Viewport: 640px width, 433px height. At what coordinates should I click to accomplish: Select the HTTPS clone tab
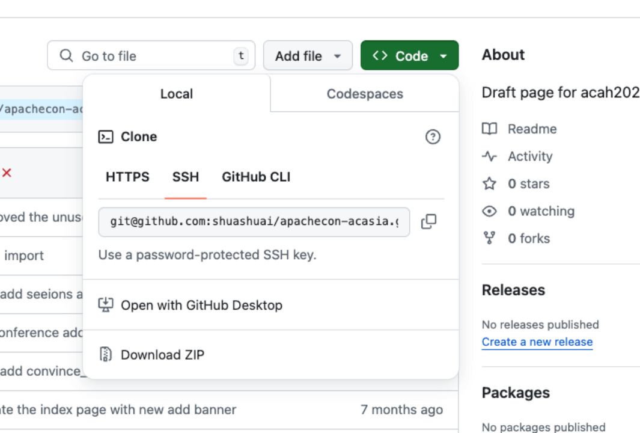coord(127,177)
